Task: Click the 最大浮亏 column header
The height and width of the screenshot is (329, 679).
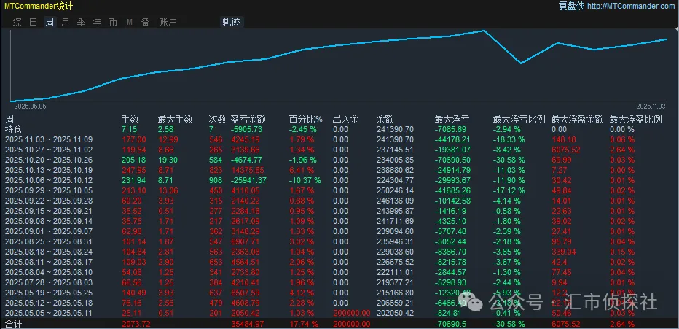Action: (452, 119)
